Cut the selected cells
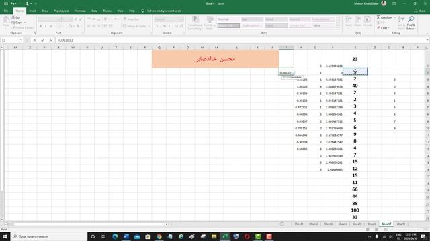The height and width of the screenshot is (241, 430). click(x=16, y=17)
